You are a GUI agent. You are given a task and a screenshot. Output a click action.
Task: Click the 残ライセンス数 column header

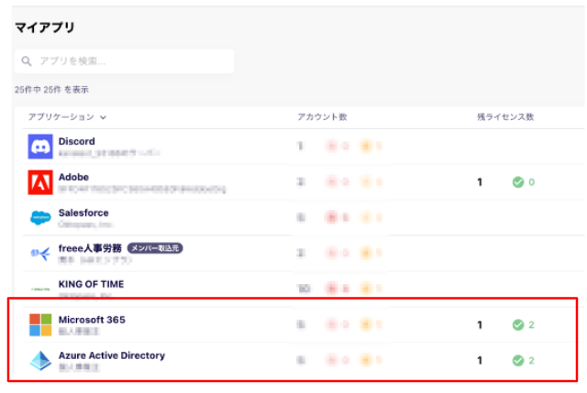point(505,117)
